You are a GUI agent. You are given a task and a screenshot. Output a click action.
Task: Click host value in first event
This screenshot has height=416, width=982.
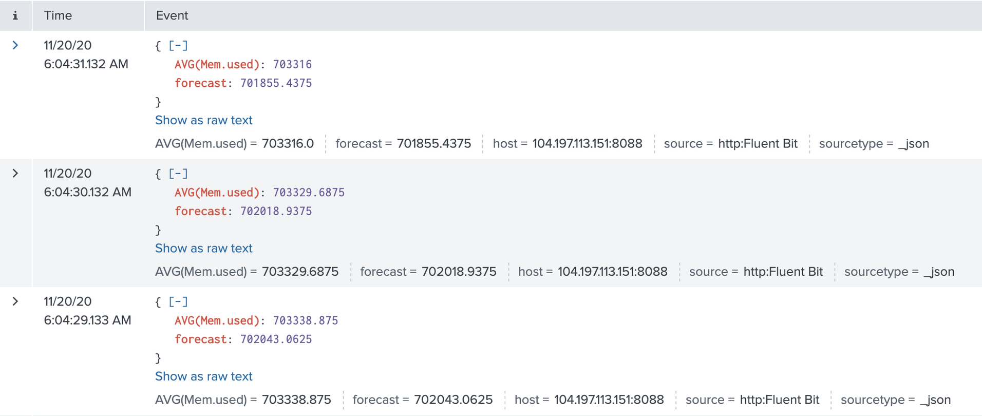tap(587, 144)
